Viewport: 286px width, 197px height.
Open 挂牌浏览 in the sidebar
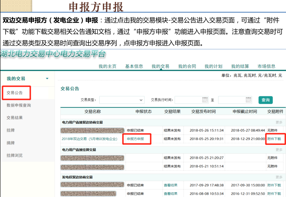[x=15, y=155]
